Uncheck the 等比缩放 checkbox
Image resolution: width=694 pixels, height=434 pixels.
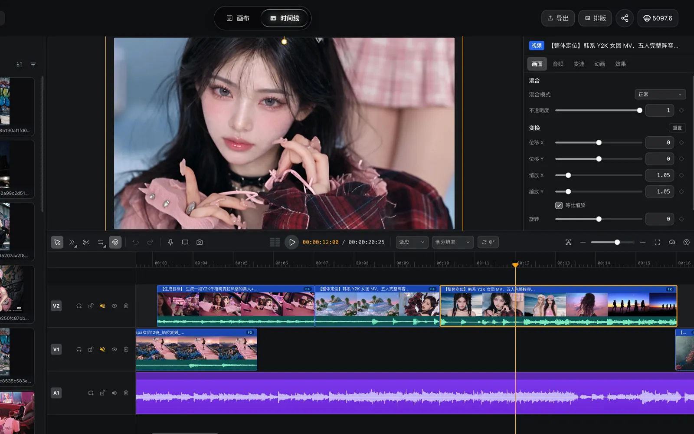click(x=559, y=205)
